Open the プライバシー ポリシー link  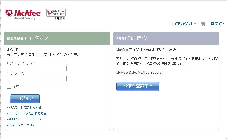coord(23,125)
